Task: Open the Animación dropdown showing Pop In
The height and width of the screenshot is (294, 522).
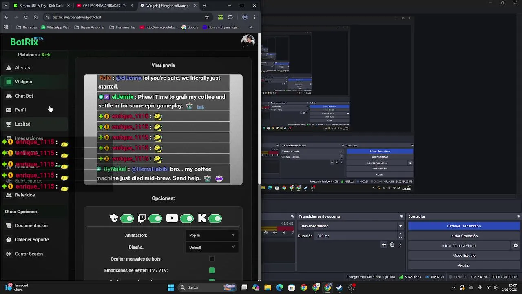Action: coord(212,235)
